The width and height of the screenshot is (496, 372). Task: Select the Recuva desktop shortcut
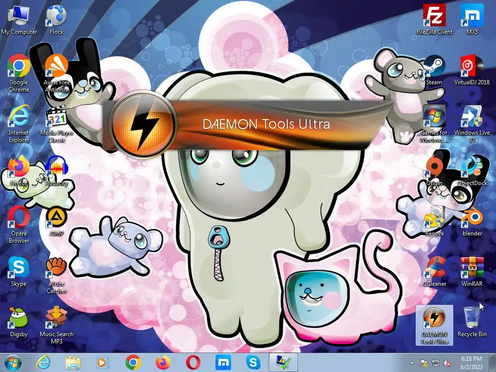tap(434, 221)
